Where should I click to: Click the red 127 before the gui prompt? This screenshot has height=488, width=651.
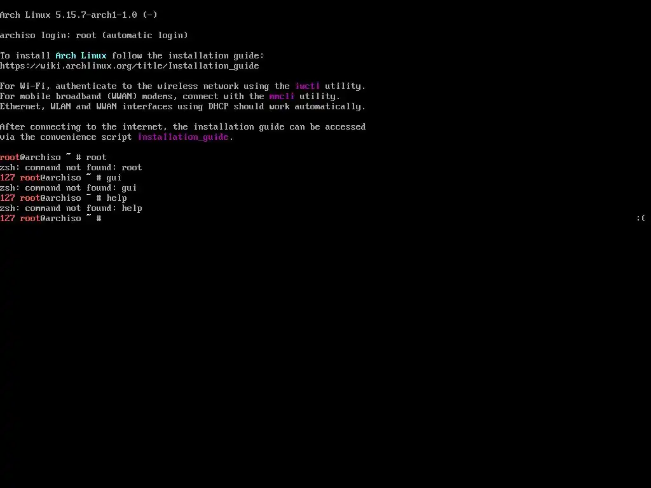coord(8,178)
